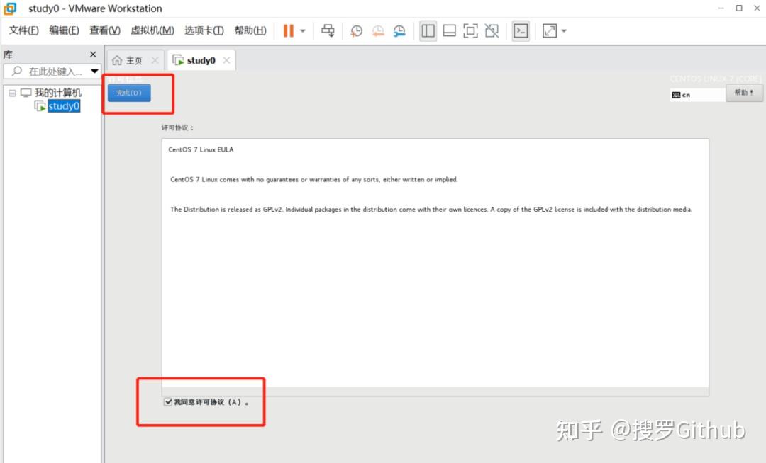Take a snapshot of the VM
The height and width of the screenshot is (463, 766).
pos(357,30)
